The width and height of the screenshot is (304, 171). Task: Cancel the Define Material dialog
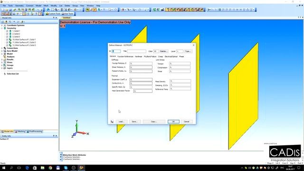click(x=187, y=122)
